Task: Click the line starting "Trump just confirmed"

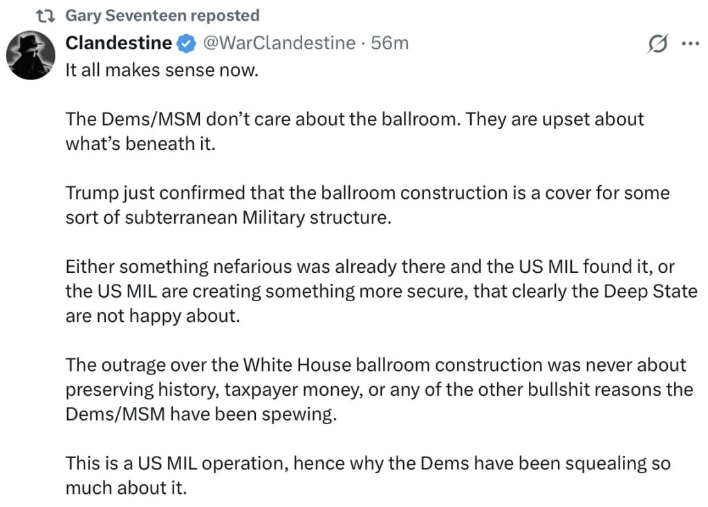Action: [367, 193]
